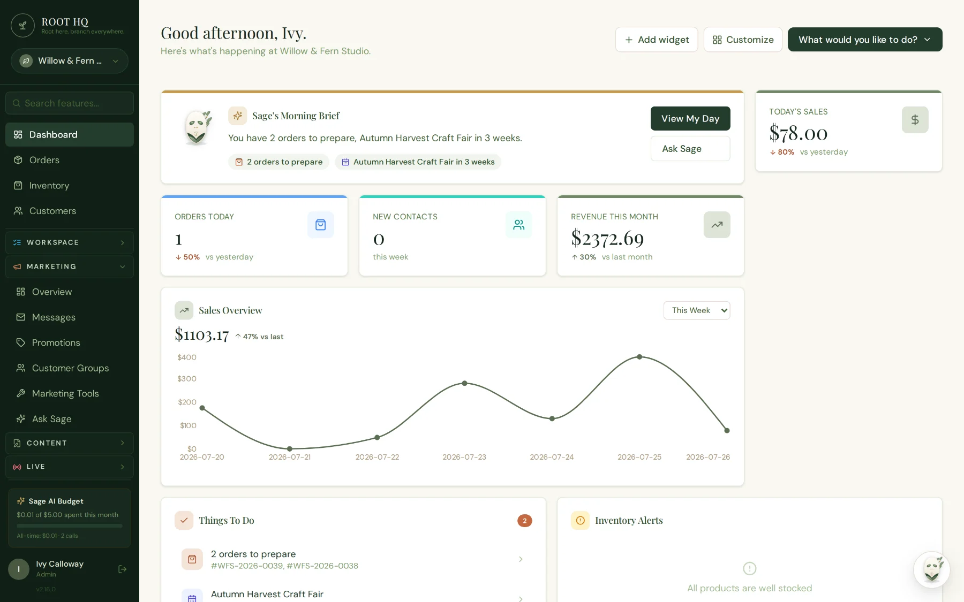This screenshot has height=602, width=964.
Task: Click the Add widget button
Action: (657, 40)
